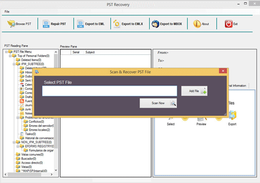Viewport: 260px width, 183px height.
Task: Select the Vistas(0) folder
Action: point(26,167)
